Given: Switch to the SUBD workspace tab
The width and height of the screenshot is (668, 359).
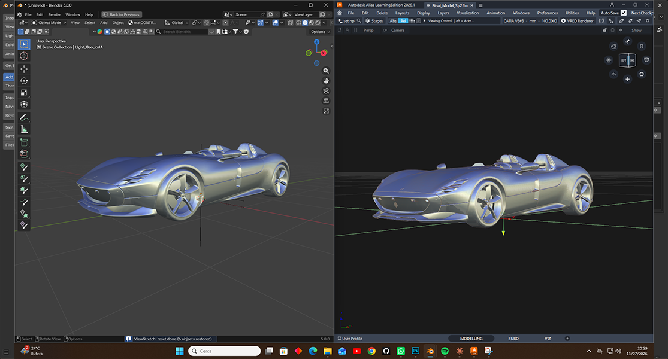Looking at the screenshot, I should click(x=513, y=339).
